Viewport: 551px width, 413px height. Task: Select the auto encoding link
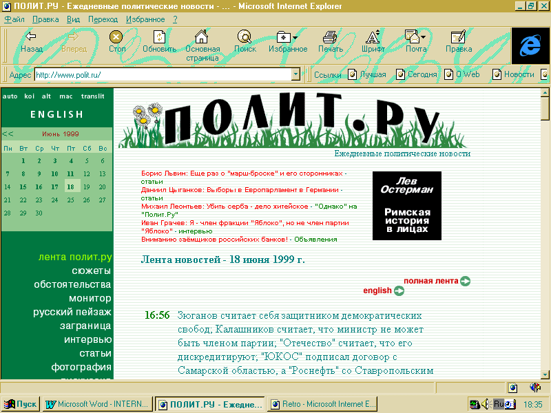coord(10,96)
